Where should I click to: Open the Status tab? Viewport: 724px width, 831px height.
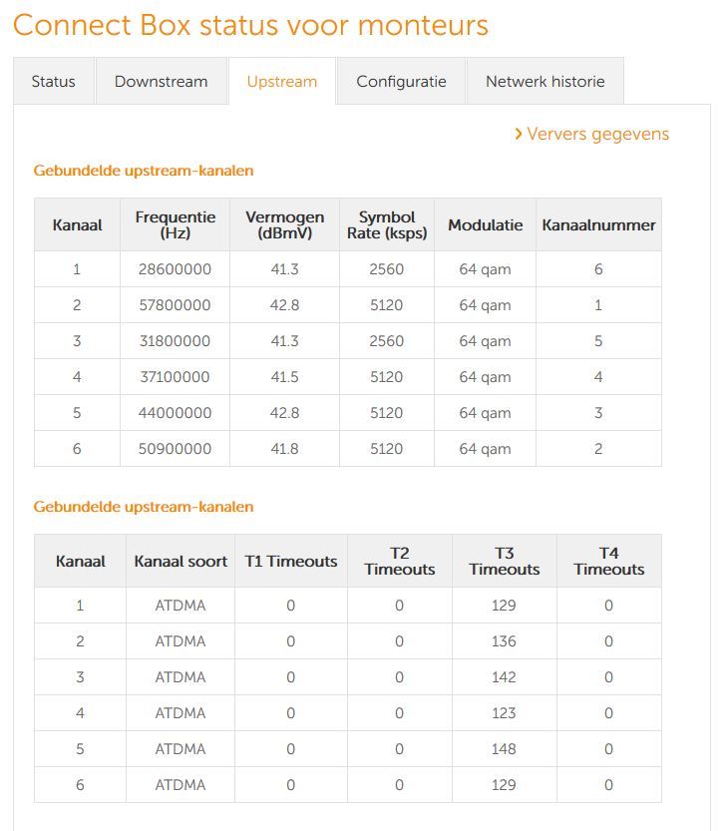coord(54,81)
